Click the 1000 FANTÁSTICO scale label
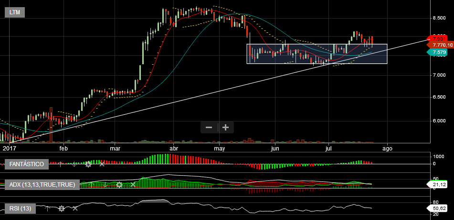The image size is (454, 220). pos(438,157)
